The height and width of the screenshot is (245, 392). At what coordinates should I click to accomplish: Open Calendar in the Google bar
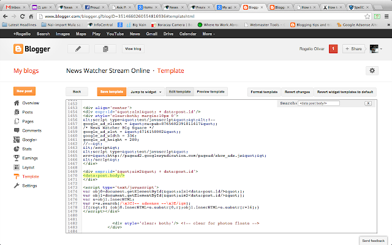pos(187,34)
